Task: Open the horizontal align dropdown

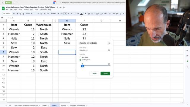Action: 97,14
